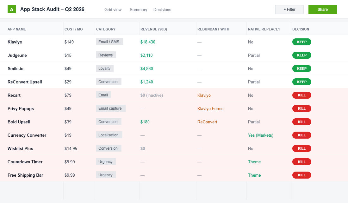Select the Yes (Markets) native replace value

coord(260,135)
